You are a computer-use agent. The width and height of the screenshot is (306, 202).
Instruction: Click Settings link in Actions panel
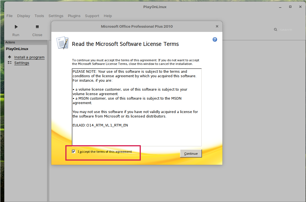[x=22, y=63]
